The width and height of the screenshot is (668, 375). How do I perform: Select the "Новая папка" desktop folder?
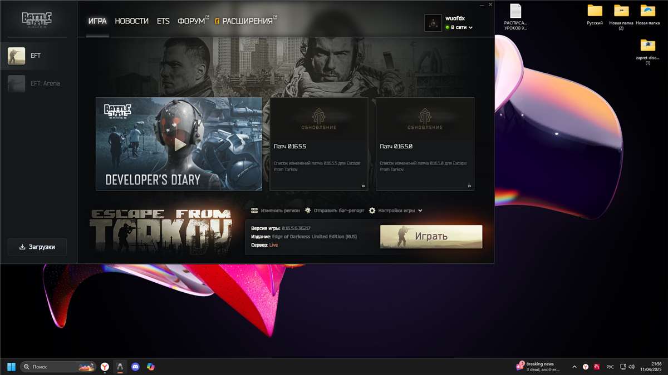click(648, 14)
